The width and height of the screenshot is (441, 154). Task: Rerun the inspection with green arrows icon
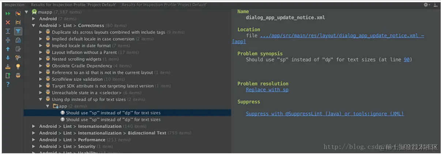(x=8, y=14)
